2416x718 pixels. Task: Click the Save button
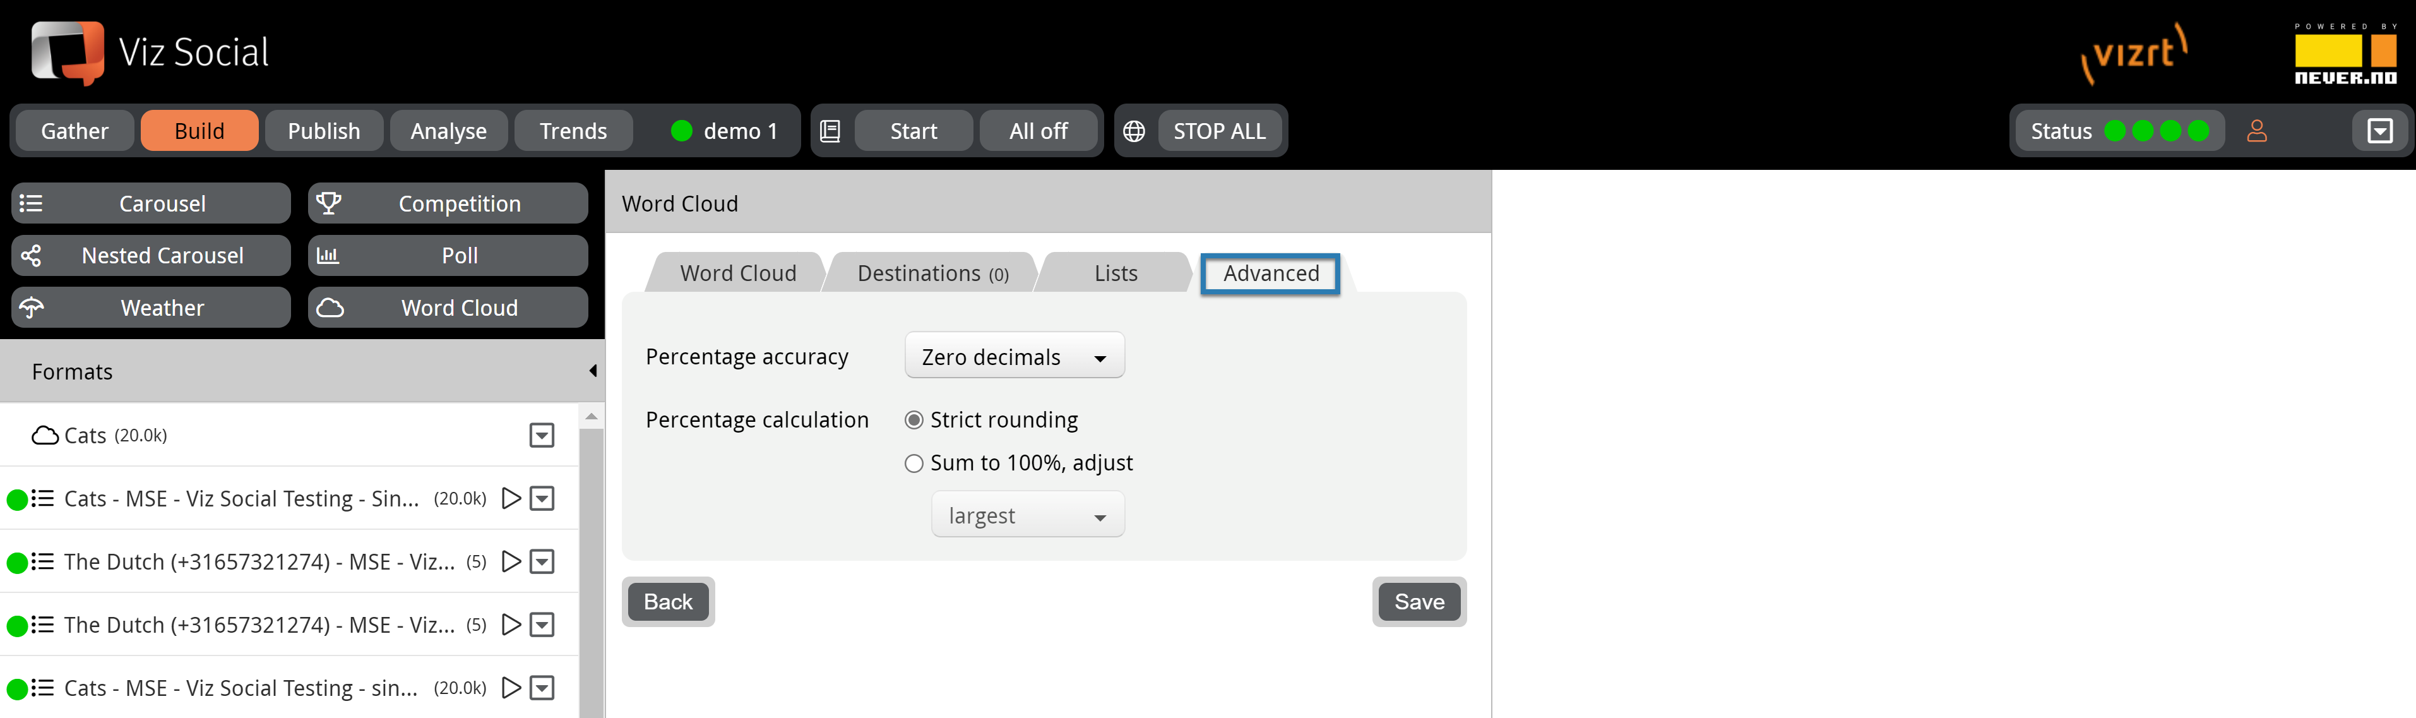1417,601
